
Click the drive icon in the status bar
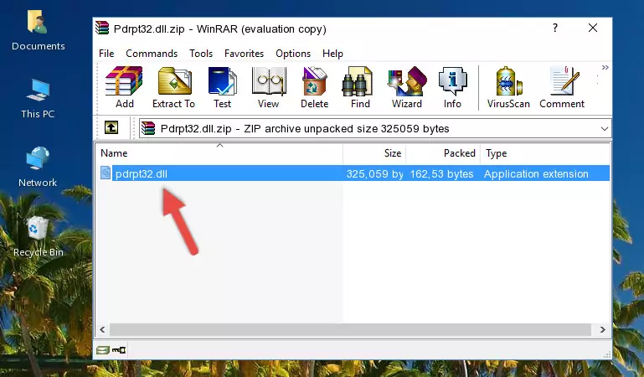(103, 350)
